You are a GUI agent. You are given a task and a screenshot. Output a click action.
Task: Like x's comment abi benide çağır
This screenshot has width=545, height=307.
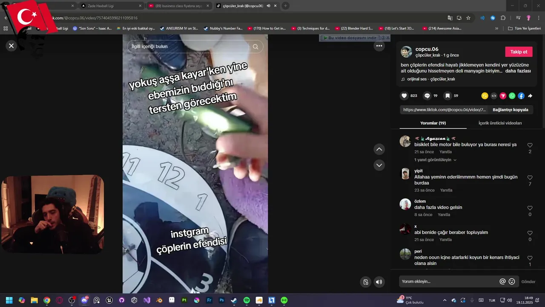point(530,233)
